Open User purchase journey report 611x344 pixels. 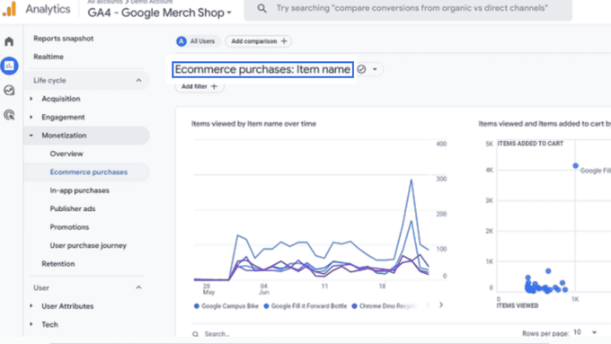tap(88, 245)
